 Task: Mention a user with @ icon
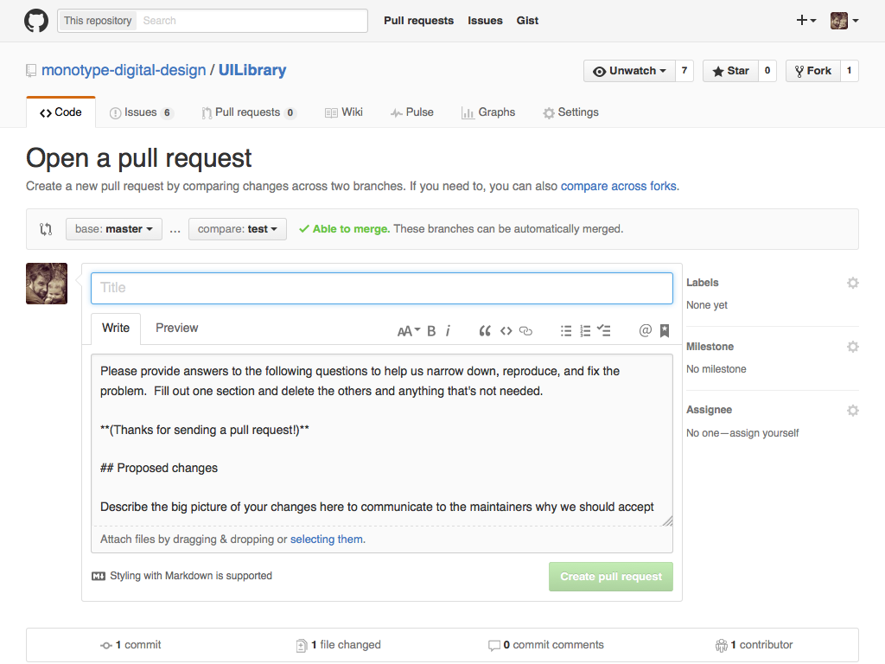pyautogui.click(x=645, y=330)
